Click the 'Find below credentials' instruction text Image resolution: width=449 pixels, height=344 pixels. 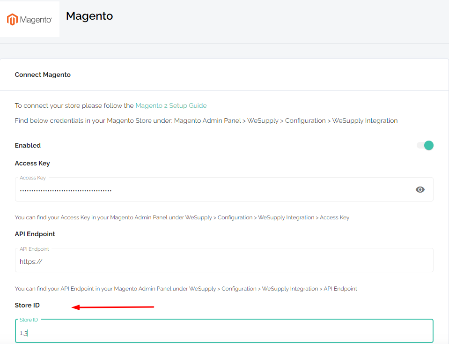point(206,121)
